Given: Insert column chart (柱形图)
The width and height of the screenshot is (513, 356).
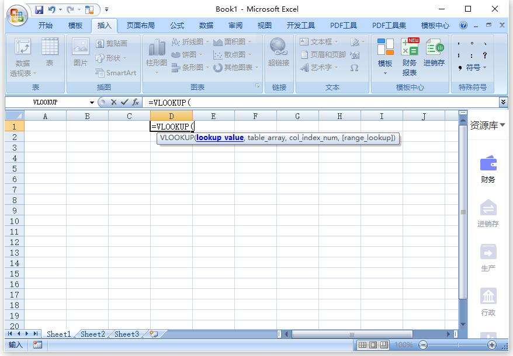Looking at the screenshot, I should pyautogui.click(x=157, y=56).
